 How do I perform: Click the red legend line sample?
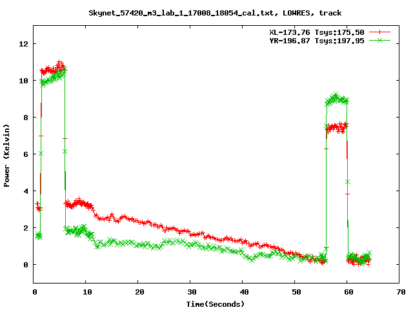[x=379, y=32]
